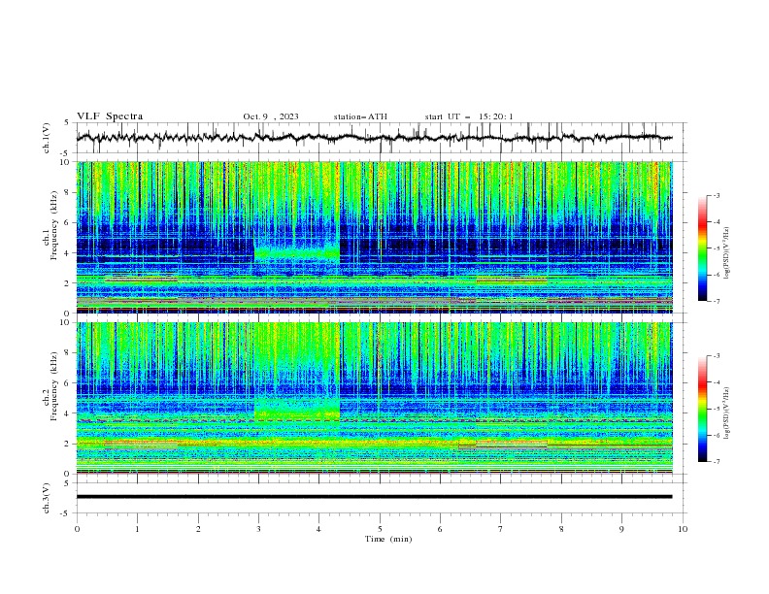769x594 pixels.
Task: Select the "Time (min)" axis title
Action: click(x=388, y=539)
